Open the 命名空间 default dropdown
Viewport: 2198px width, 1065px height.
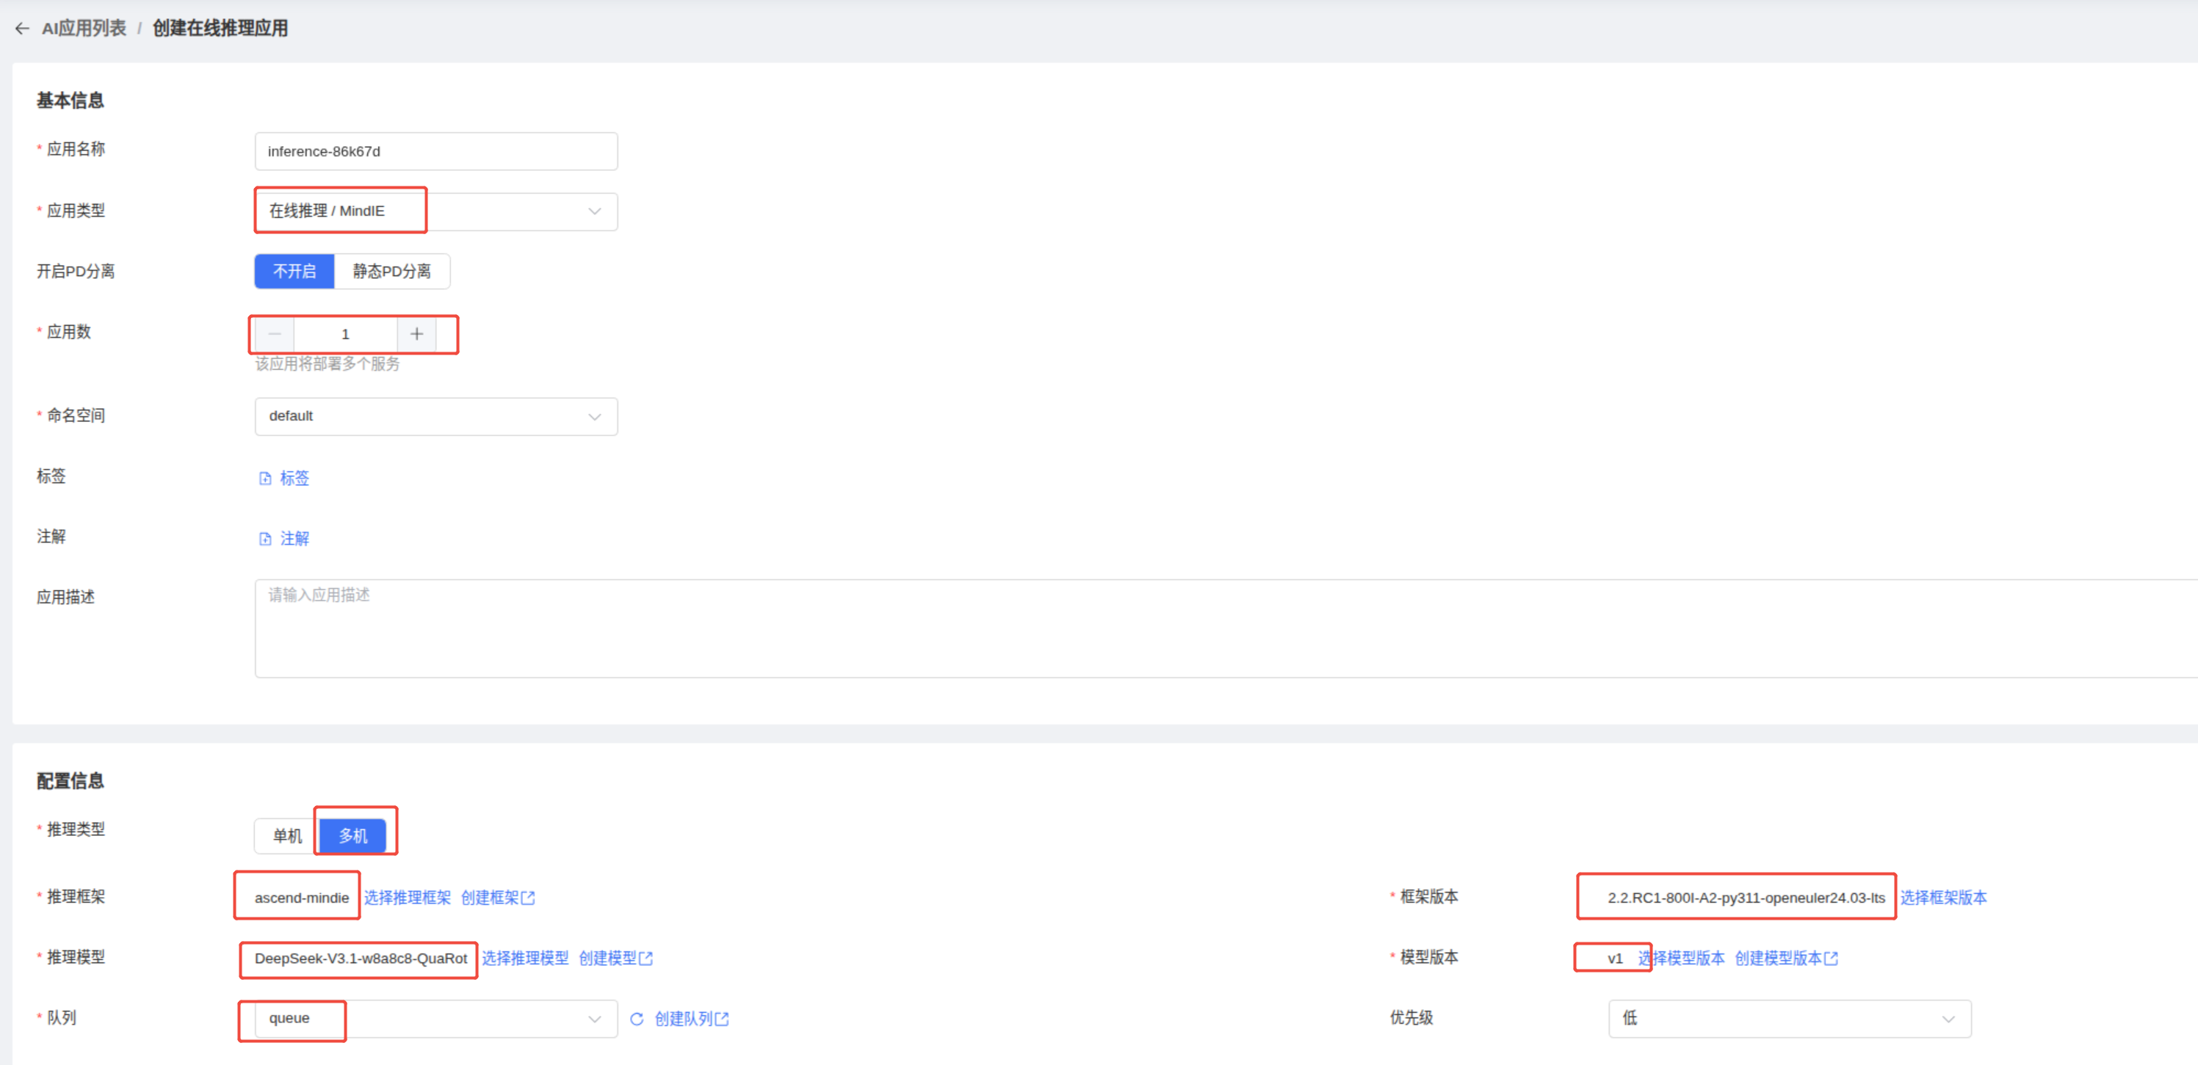pos(435,416)
